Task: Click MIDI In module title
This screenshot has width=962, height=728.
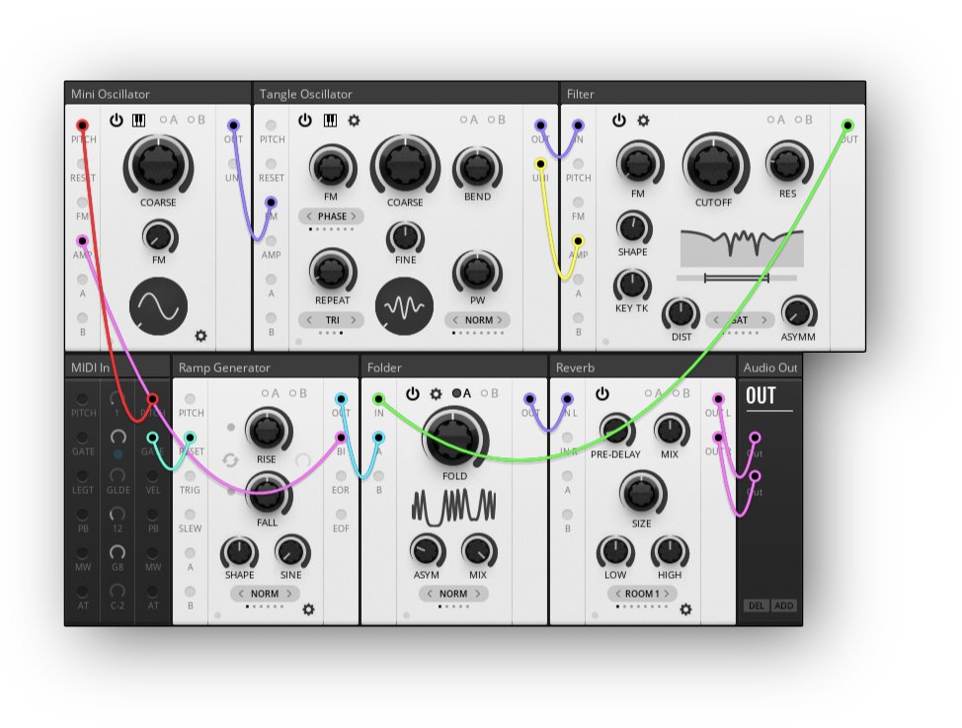Action: pyautogui.click(x=90, y=367)
